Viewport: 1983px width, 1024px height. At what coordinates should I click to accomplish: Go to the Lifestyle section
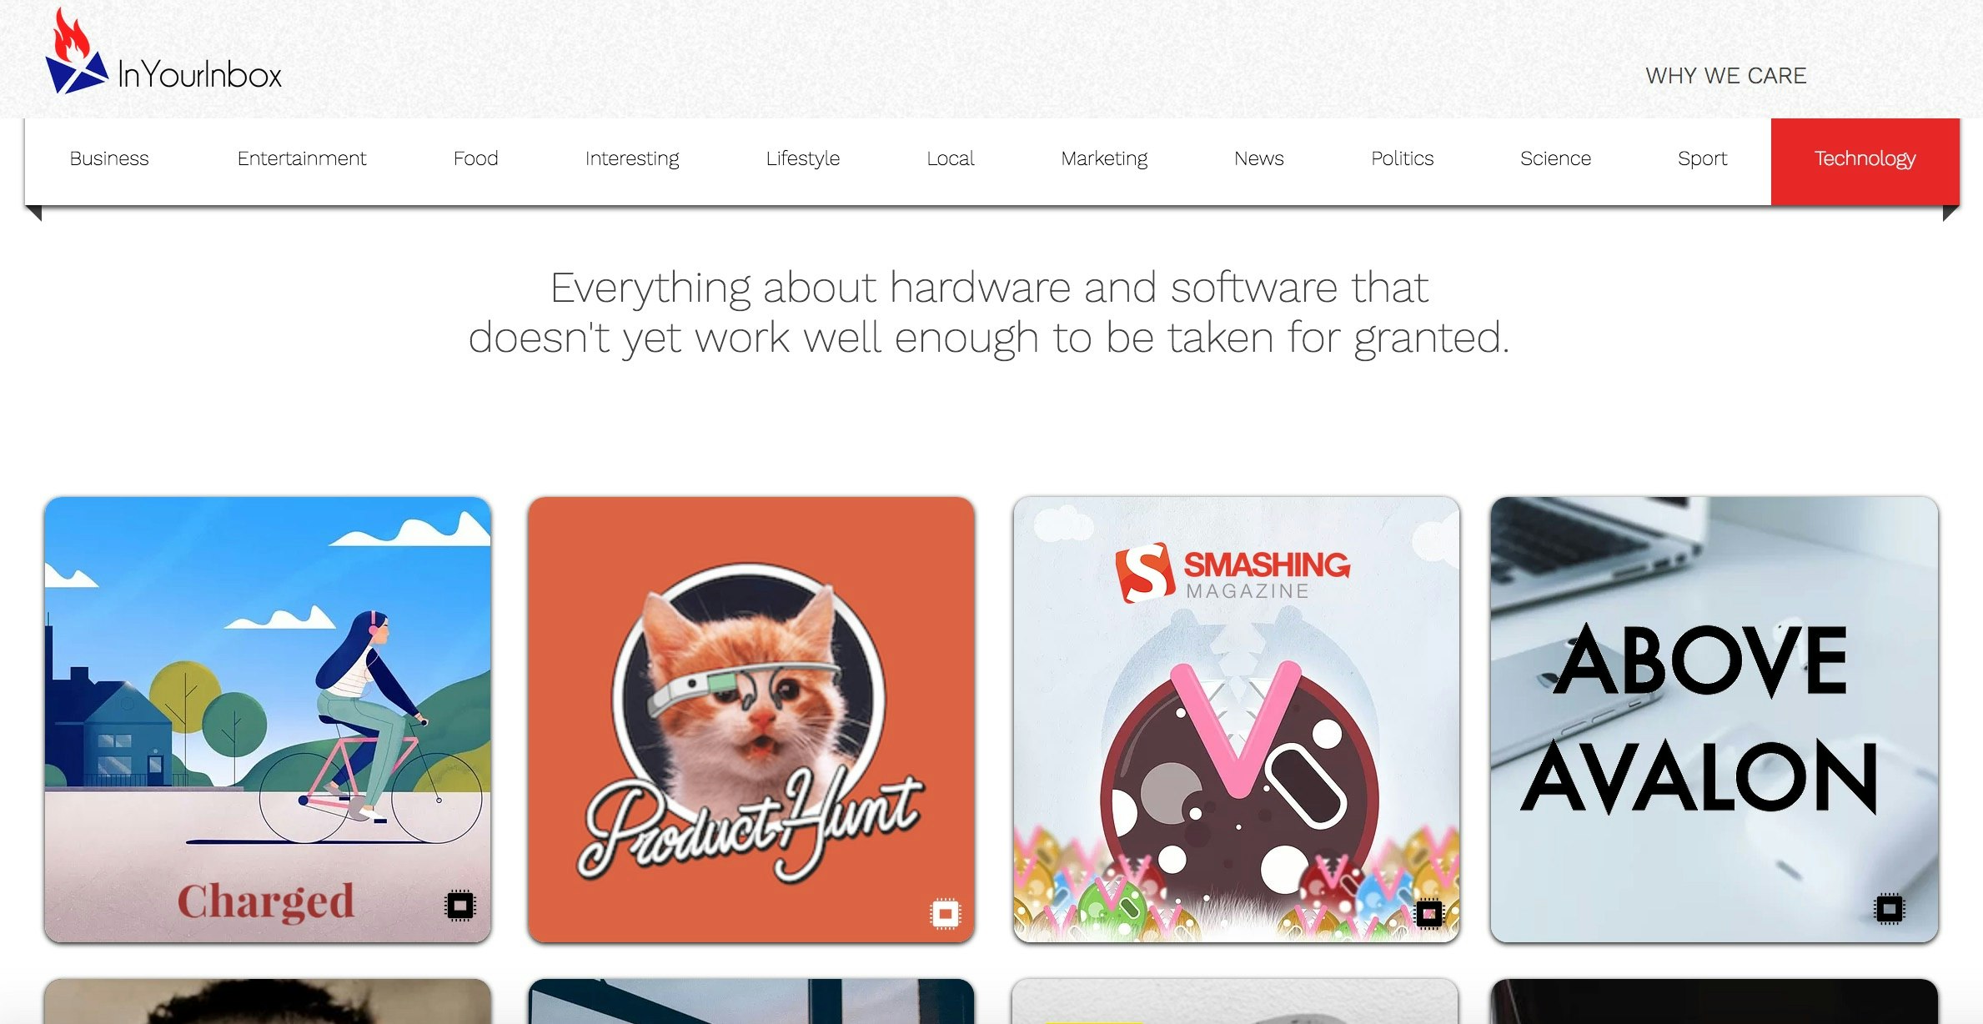click(802, 158)
